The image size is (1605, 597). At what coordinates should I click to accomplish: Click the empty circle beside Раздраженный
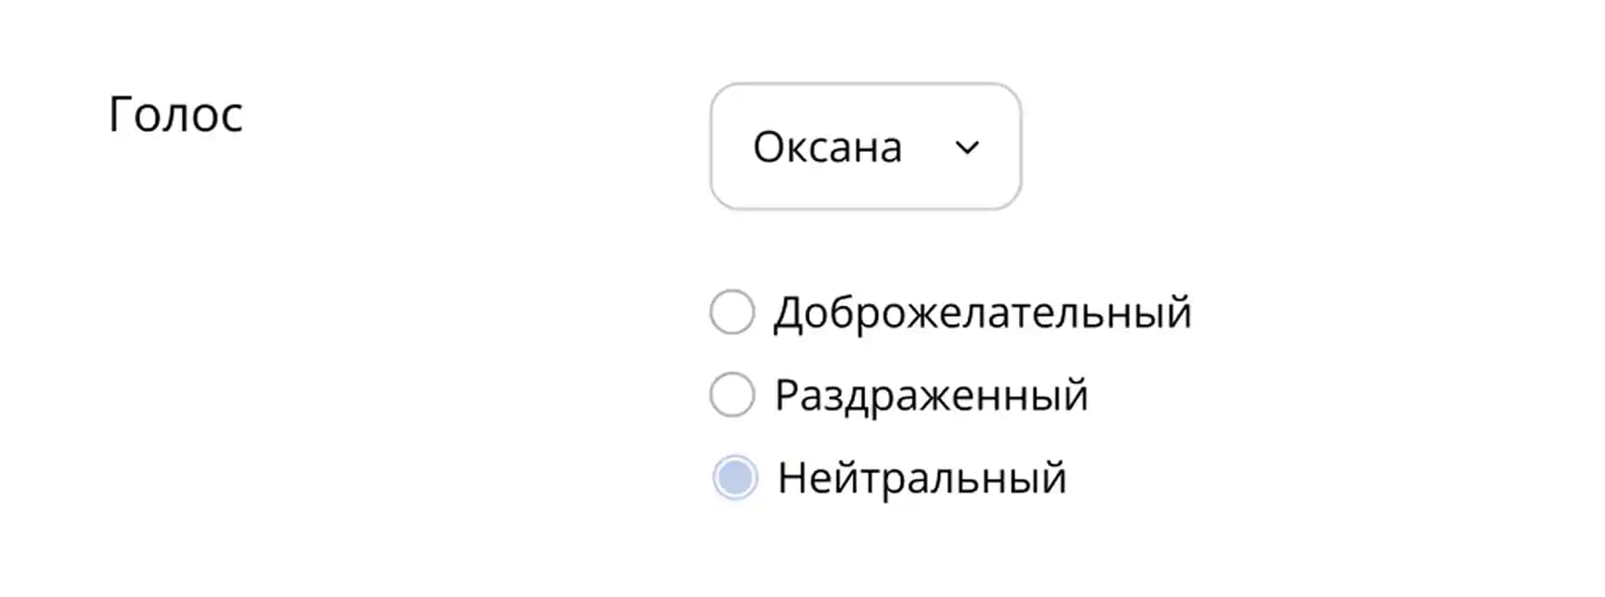[x=731, y=395]
